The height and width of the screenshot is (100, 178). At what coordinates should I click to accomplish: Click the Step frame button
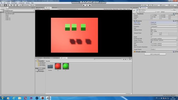click(x=90, y=5)
